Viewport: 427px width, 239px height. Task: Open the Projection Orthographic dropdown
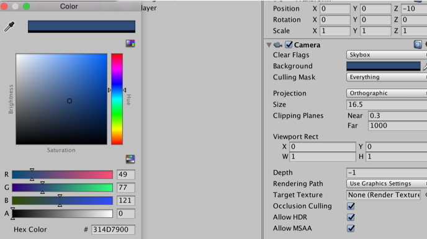[387, 93]
